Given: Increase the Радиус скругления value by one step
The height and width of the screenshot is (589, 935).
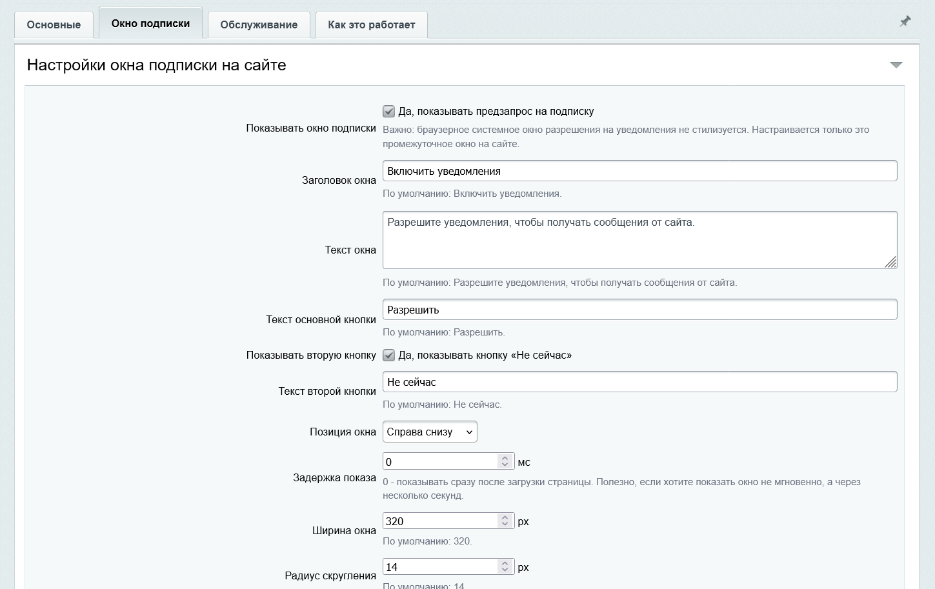Looking at the screenshot, I should coord(505,563).
